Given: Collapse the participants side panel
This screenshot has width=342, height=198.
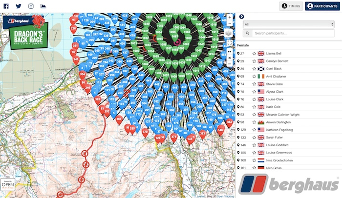Looking at the screenshot, I should (242, 17).
